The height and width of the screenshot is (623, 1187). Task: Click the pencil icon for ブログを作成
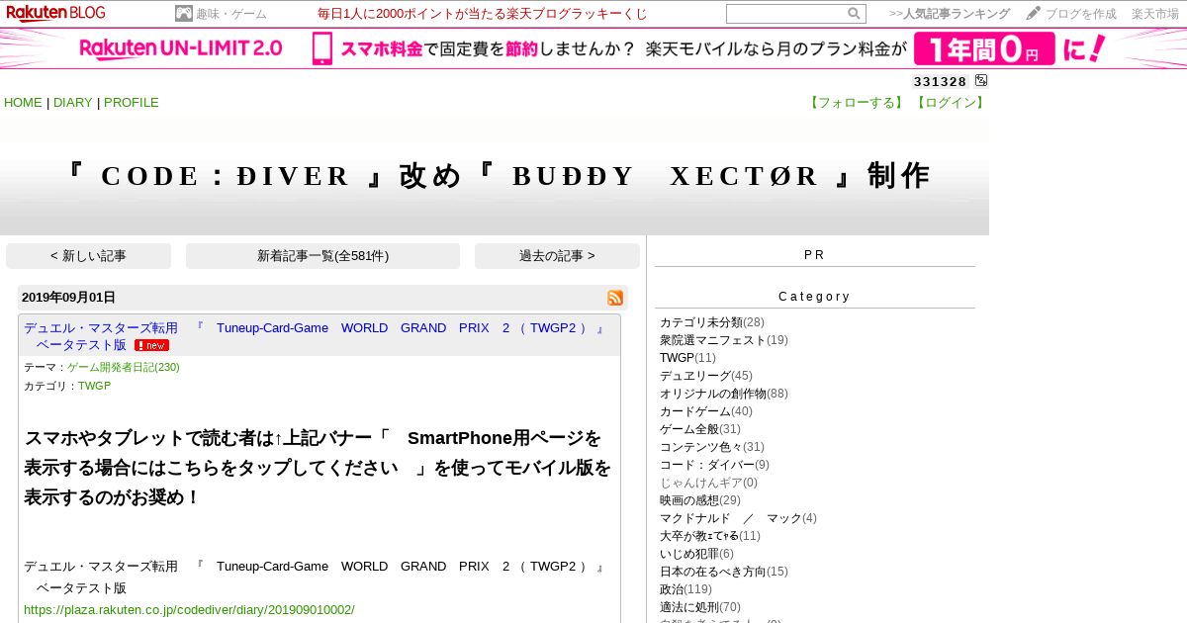tap(1034, 13)
